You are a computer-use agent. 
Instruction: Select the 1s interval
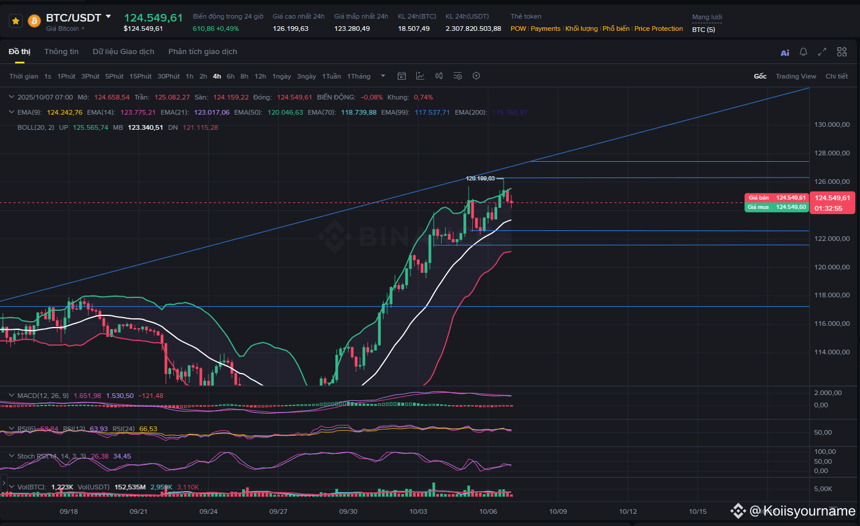48,76
